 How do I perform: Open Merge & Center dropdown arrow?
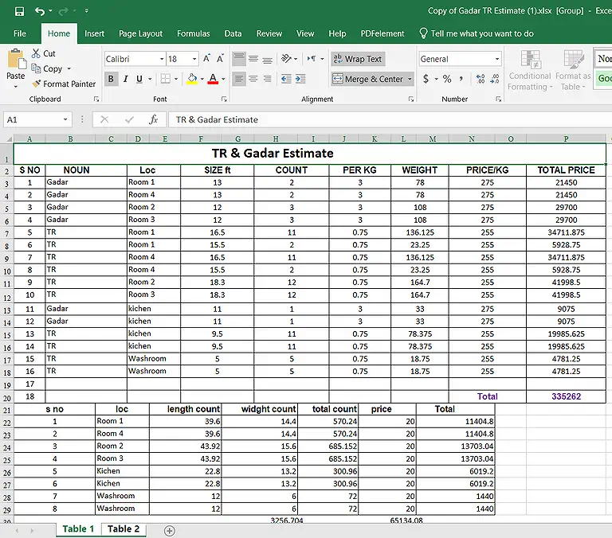point(410,79)
